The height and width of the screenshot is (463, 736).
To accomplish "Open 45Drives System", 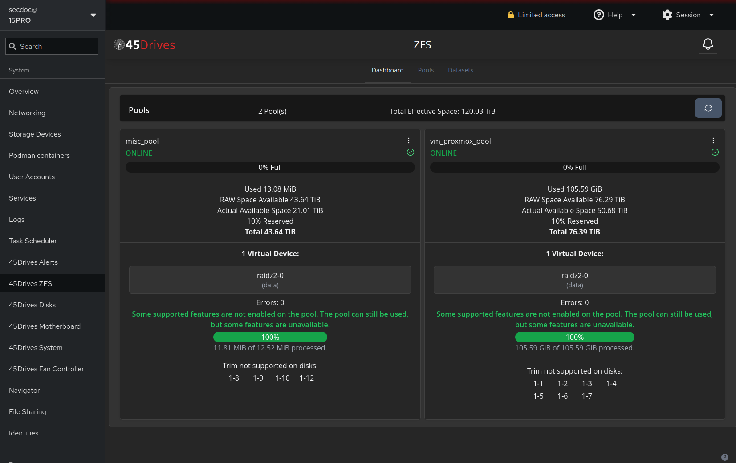I will click(53, 347).
